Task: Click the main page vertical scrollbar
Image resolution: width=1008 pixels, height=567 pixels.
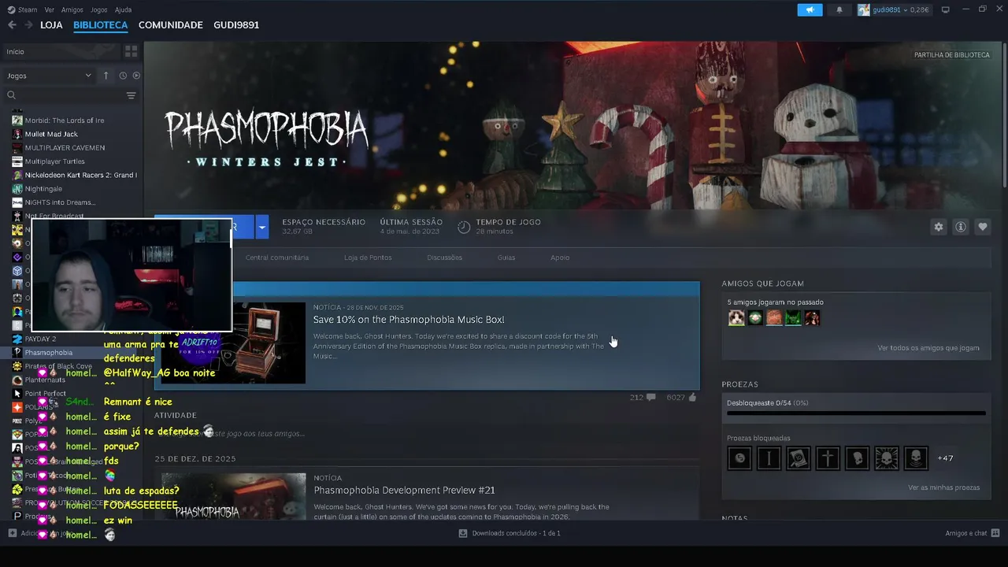Action: (x=1004, y=114)
